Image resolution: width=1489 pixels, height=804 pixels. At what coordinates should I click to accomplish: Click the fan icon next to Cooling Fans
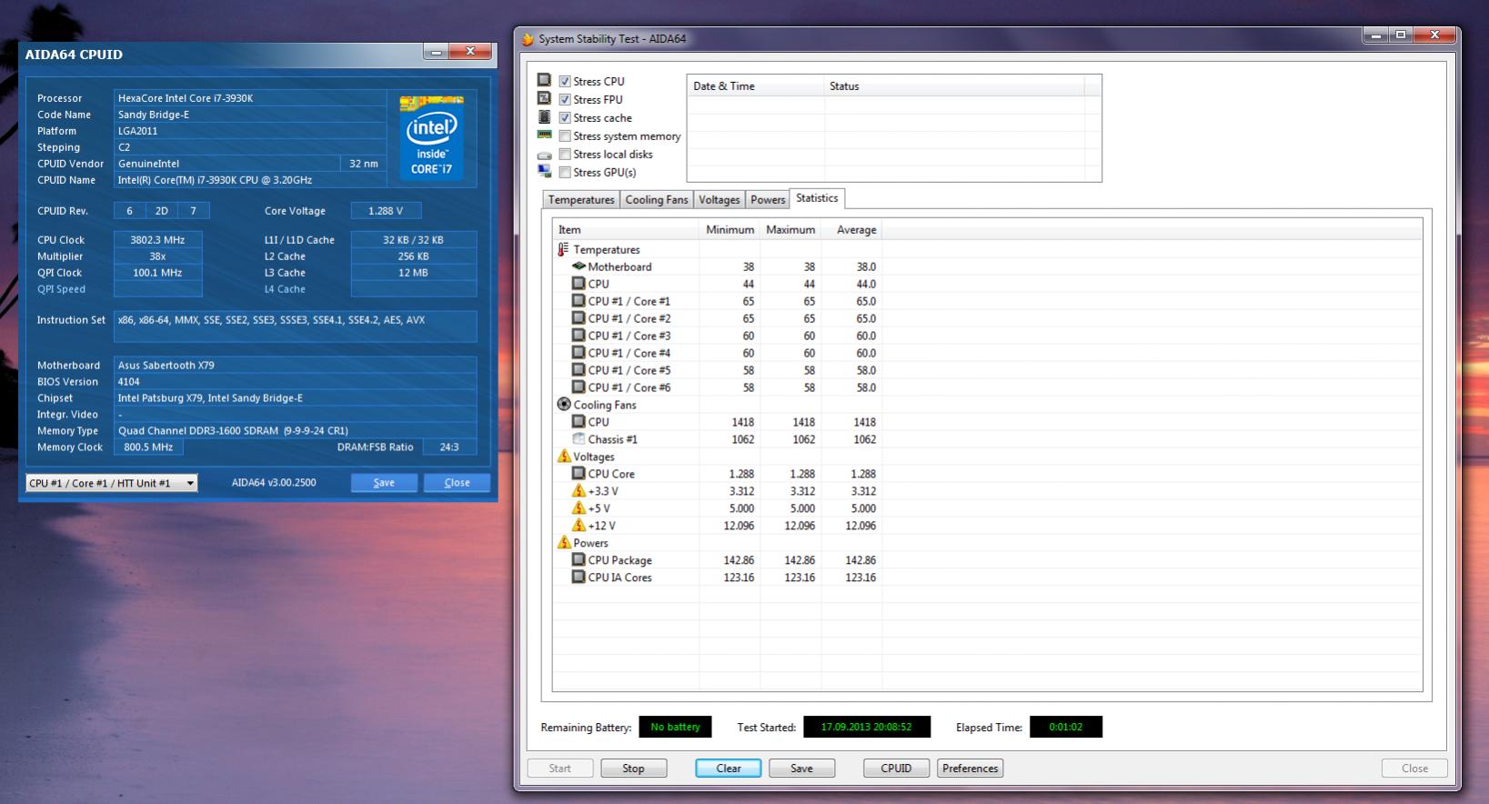tap(564, 405)
